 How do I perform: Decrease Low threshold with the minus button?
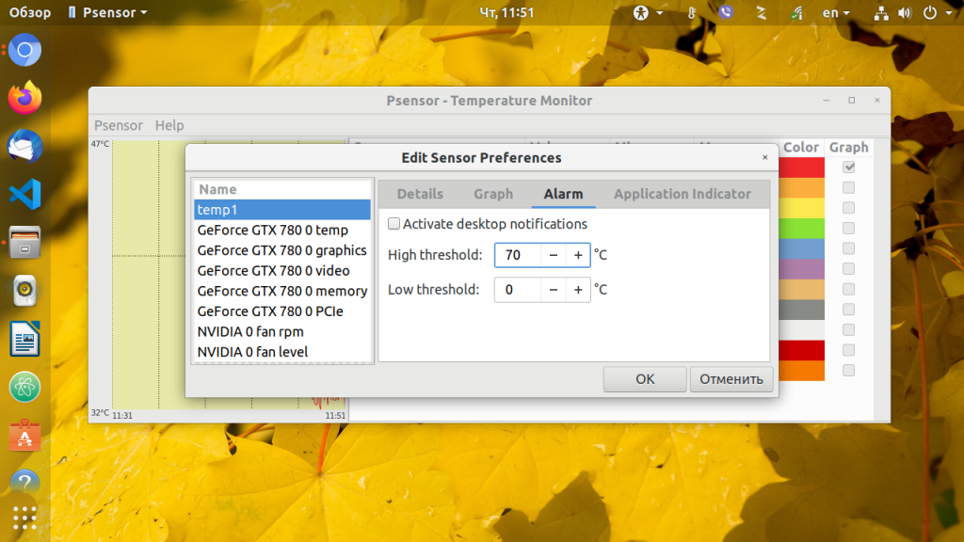pos(554,290)
